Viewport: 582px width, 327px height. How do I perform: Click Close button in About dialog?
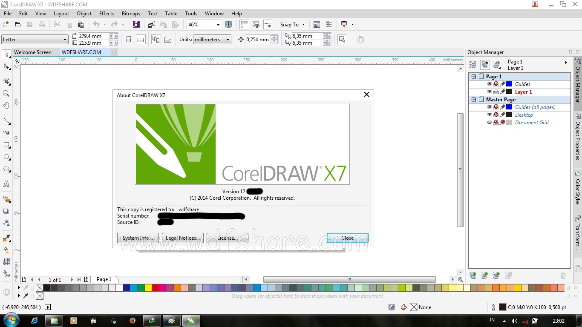(x=348, y=238)
